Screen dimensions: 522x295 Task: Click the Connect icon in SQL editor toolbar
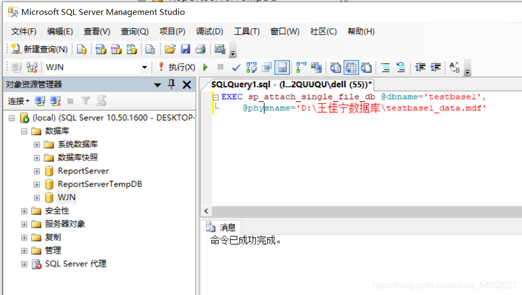[16, 67]
